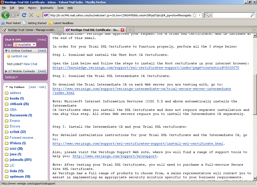Image resolution: width=257 pixels, height=187 pixels.
Task: Open chat with santosh sai
Action: point(19,56)
